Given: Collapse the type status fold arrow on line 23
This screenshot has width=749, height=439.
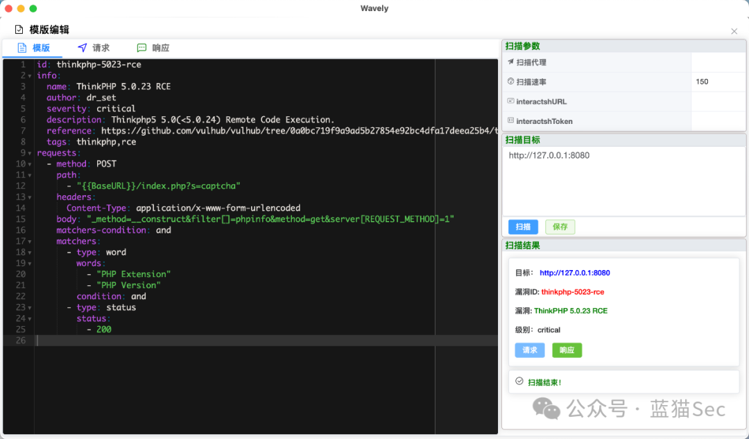Looking at the screenshot, I should click(x=30, y=307).
